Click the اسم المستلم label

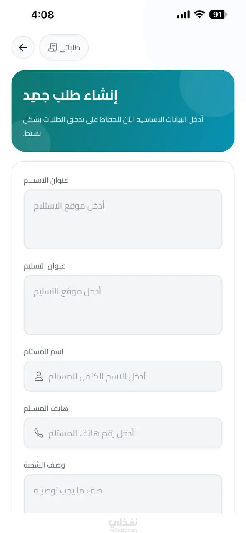44,352
